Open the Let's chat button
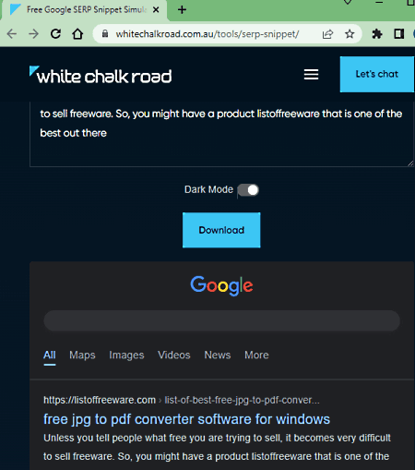415x470 pixels. point(377,74)
